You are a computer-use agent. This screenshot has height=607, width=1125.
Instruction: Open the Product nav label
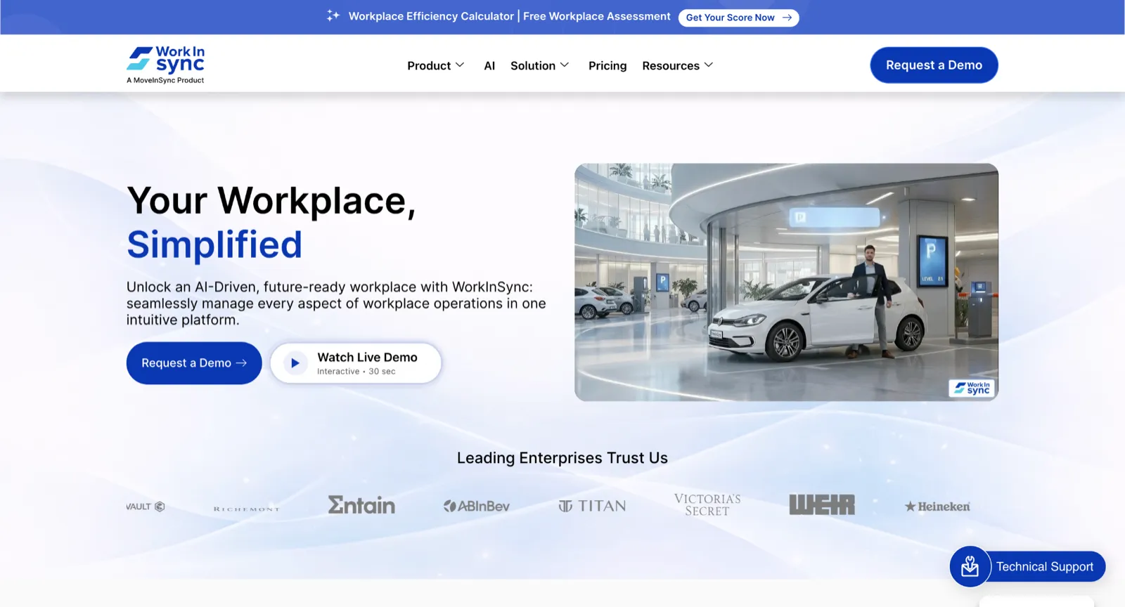point(429,65)
